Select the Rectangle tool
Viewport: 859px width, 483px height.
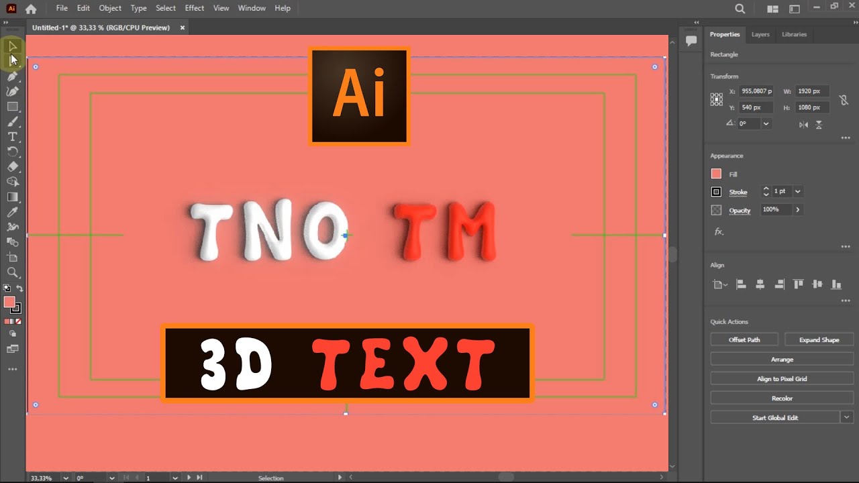pos(13,107)
